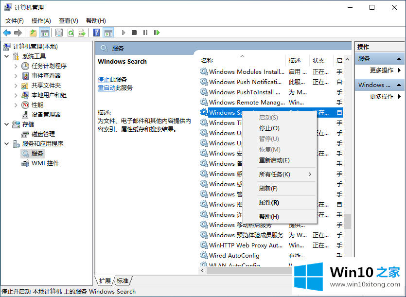Viewport: 406px width, 297px height.
Task: Expand the 性能 node
Action: coord(16,105)
